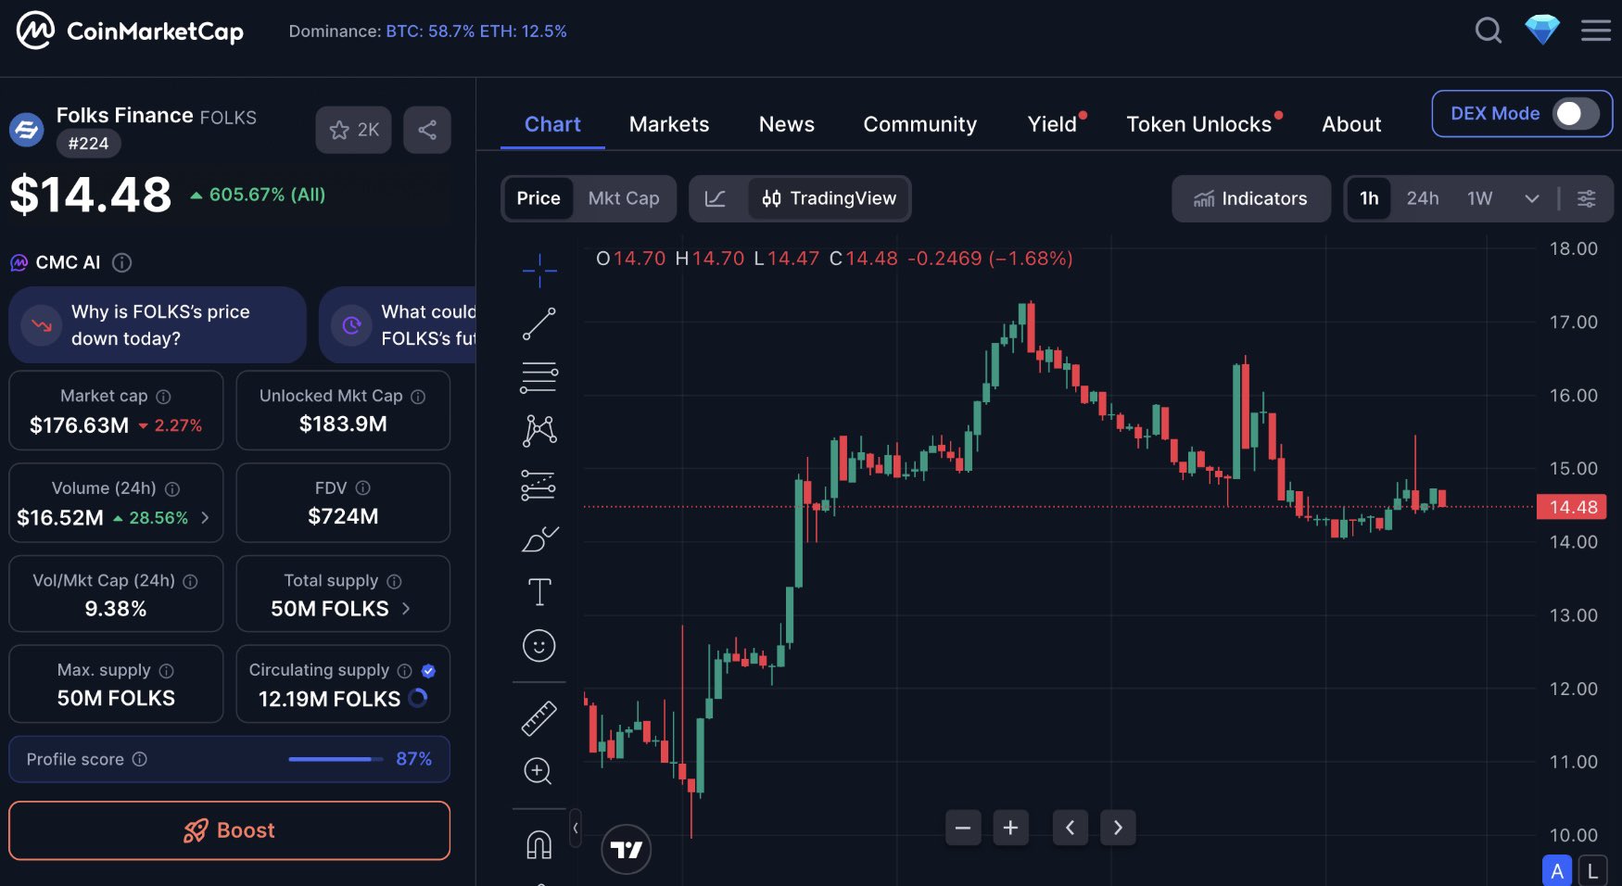This screenshot has width=1622, height=886.
Task: Show CMC AI info tooltip
Action: tap(121, 263)
